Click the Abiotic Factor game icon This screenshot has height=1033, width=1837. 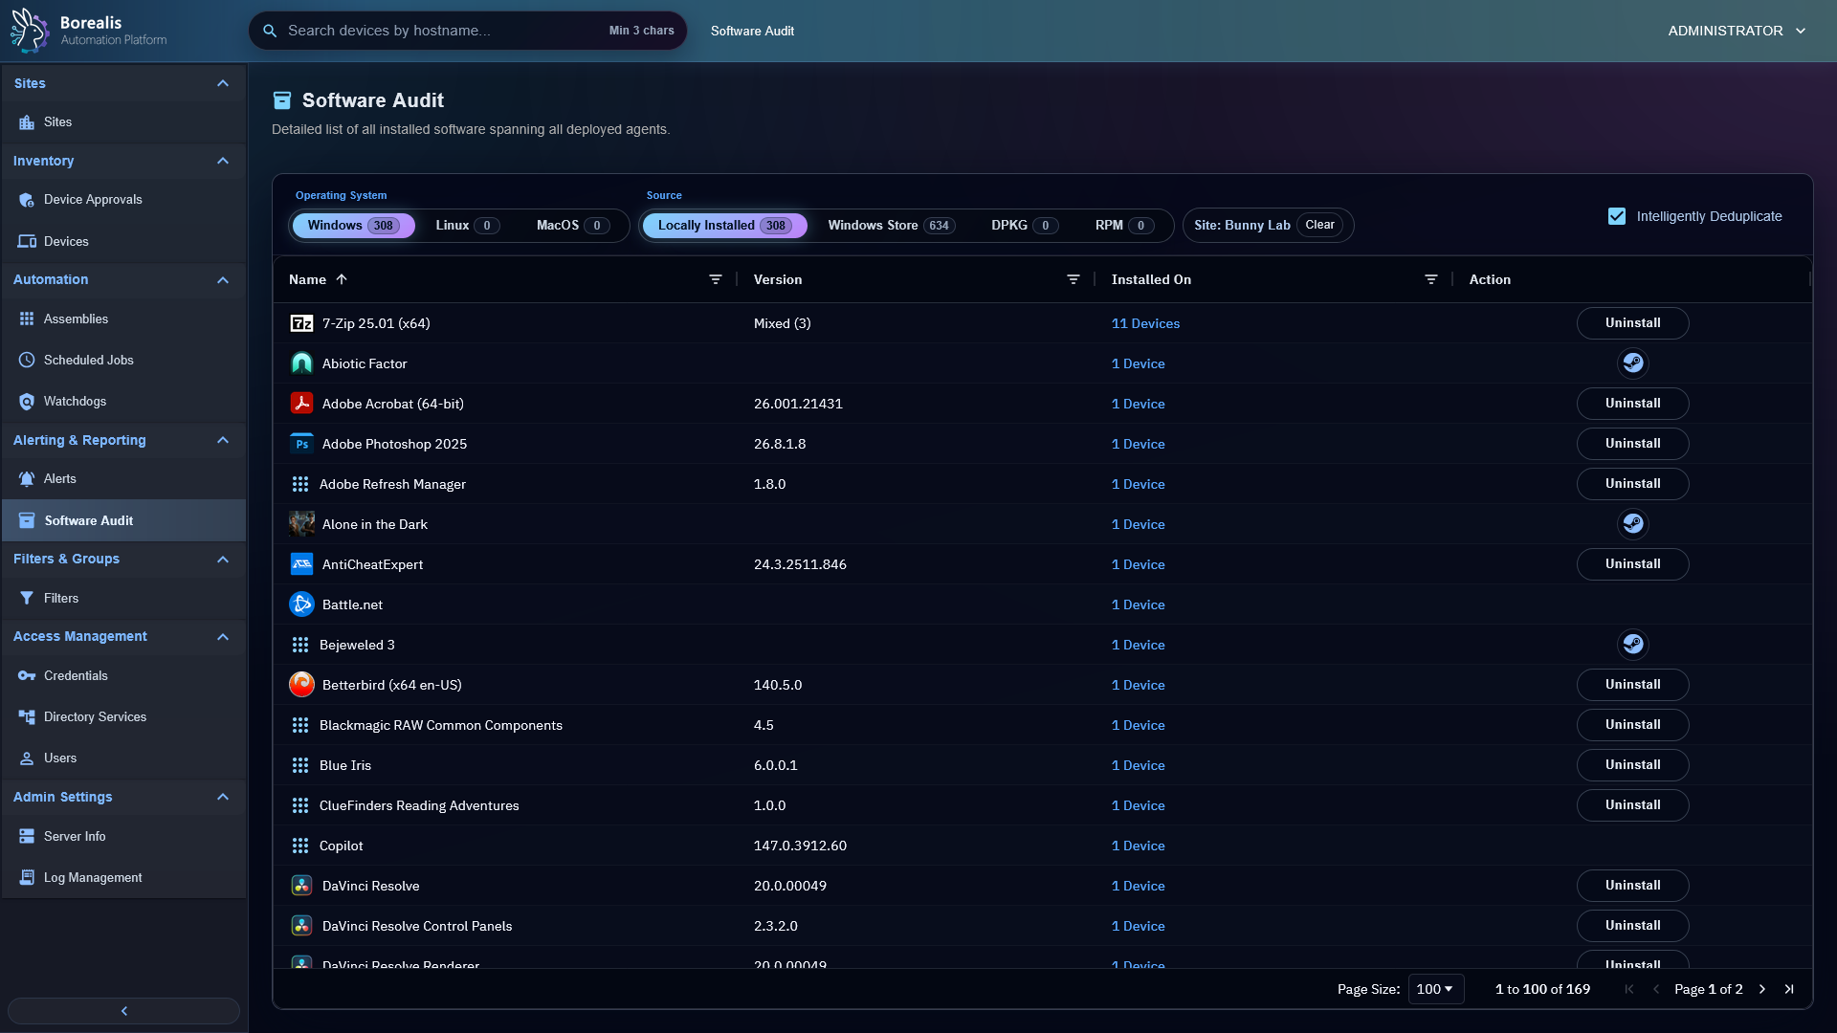point(301,363)
